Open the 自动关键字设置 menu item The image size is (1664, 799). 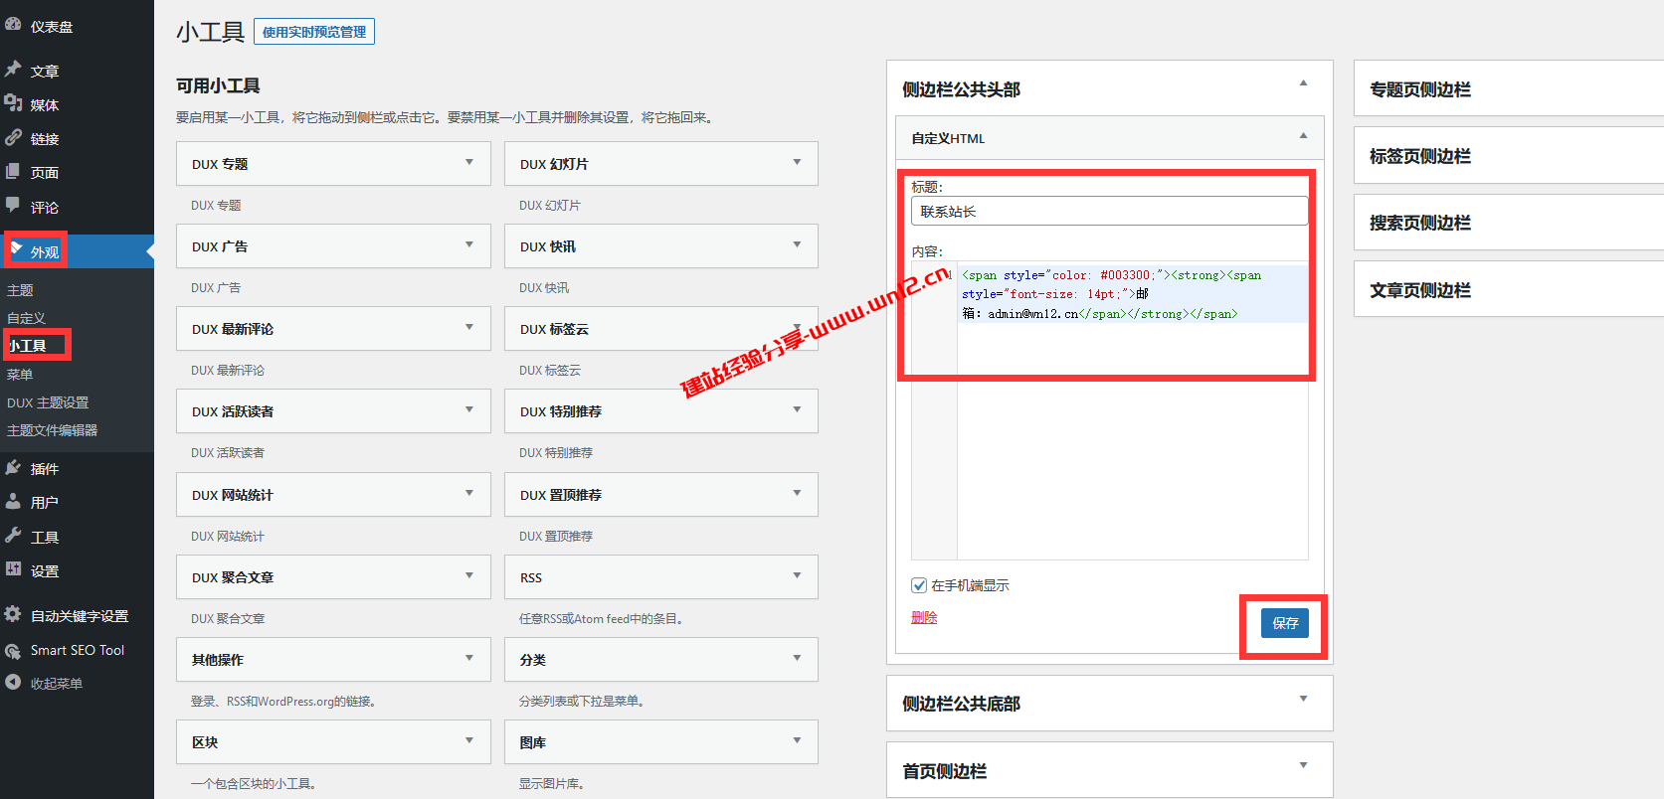click(78, 616)
